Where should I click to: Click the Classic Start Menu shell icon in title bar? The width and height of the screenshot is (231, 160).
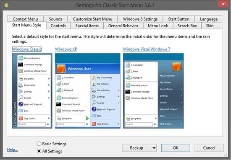click(6, 5)
